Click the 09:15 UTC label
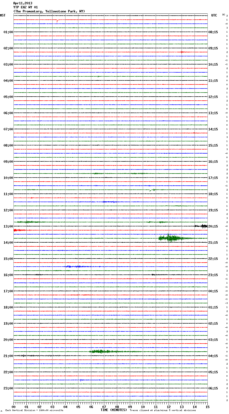 pos(213,48)
